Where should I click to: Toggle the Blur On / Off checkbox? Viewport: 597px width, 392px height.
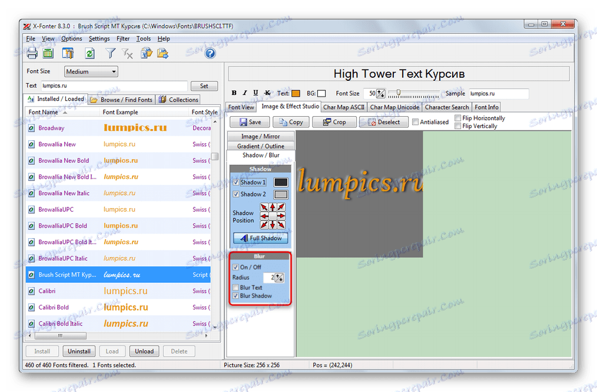coord(236,267)
